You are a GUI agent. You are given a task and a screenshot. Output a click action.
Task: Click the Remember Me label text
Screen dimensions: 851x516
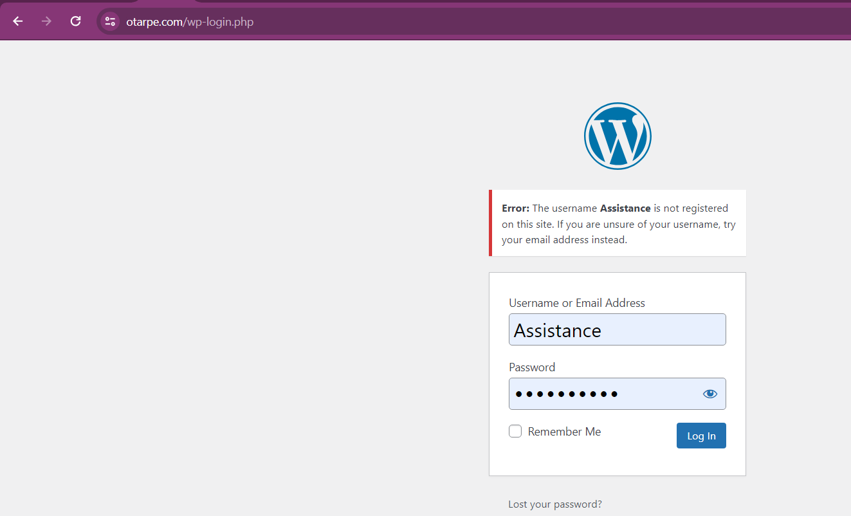[x=564, y=432]
